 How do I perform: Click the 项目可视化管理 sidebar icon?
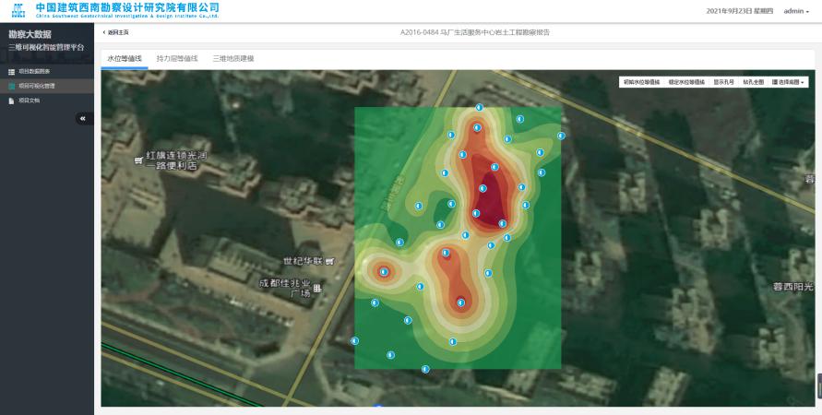(11, 86)
